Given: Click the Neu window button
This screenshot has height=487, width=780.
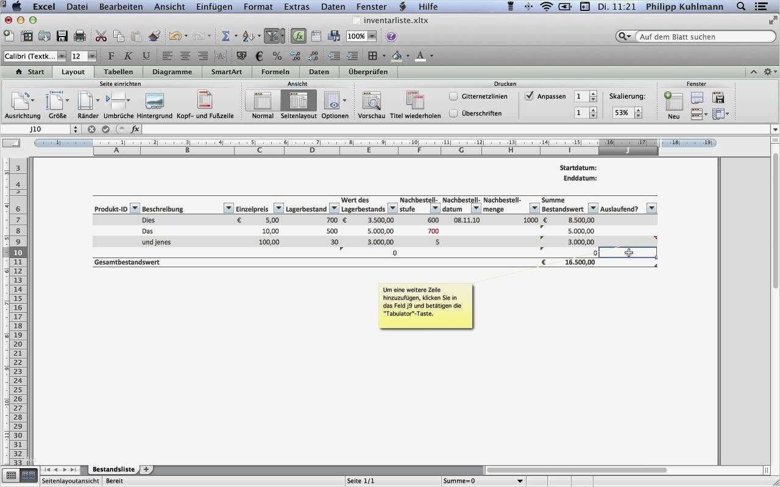Looking at the screenshot, I should point(673,105).
